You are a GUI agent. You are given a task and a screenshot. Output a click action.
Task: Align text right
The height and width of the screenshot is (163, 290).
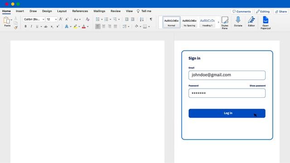point(110,27)
